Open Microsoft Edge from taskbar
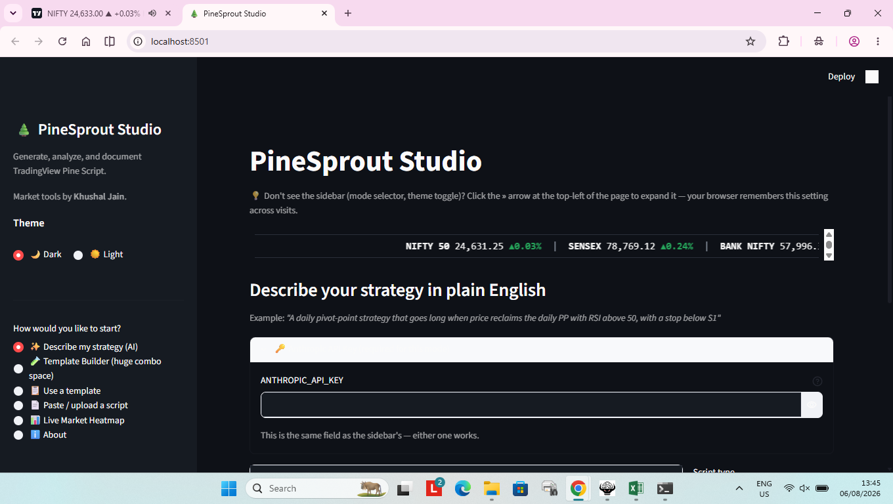 click(463, 488)
